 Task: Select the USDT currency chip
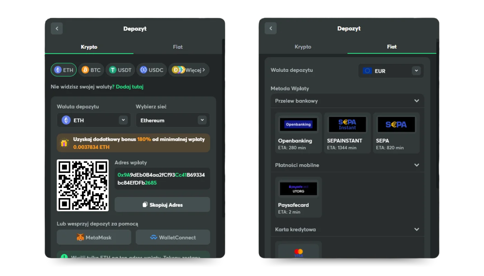(x=120, y=70)
